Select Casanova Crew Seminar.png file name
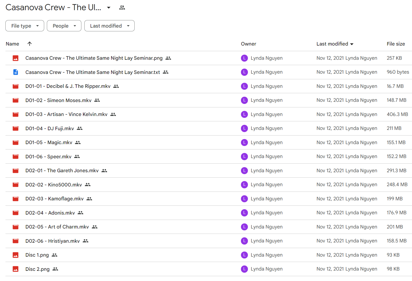This screenshot has width=412, height=281. coord(94,58)
